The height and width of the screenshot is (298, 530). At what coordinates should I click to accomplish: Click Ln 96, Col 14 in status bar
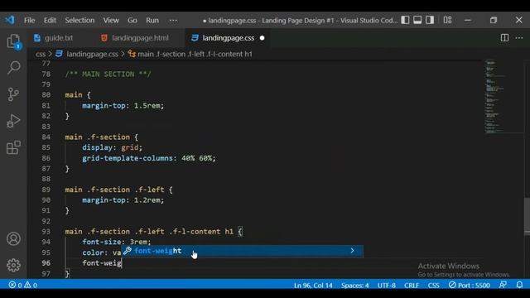click(313, 285)
